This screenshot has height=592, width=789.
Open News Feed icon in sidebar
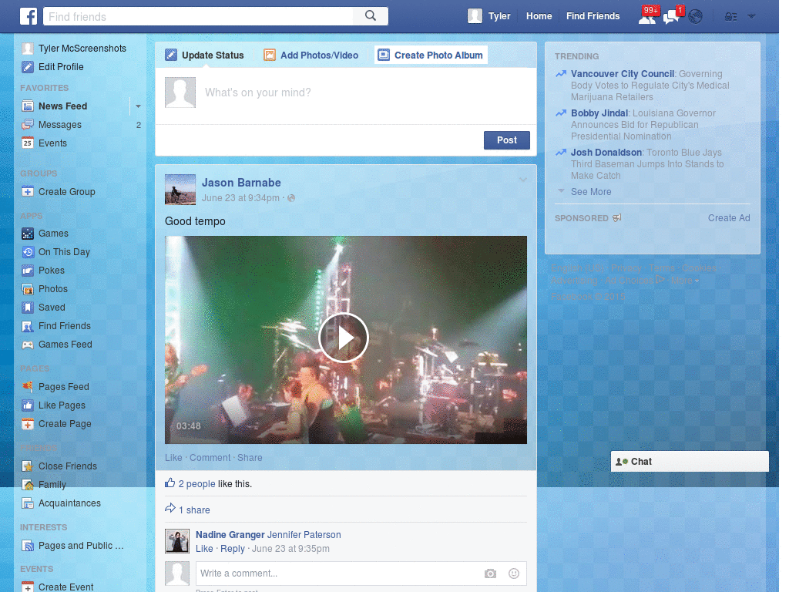[x=28, y=106]
